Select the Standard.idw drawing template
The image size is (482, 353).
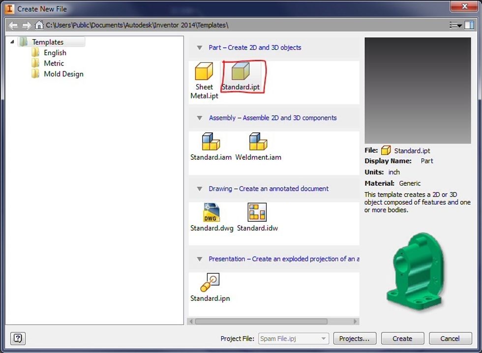(x=257, y=212)
